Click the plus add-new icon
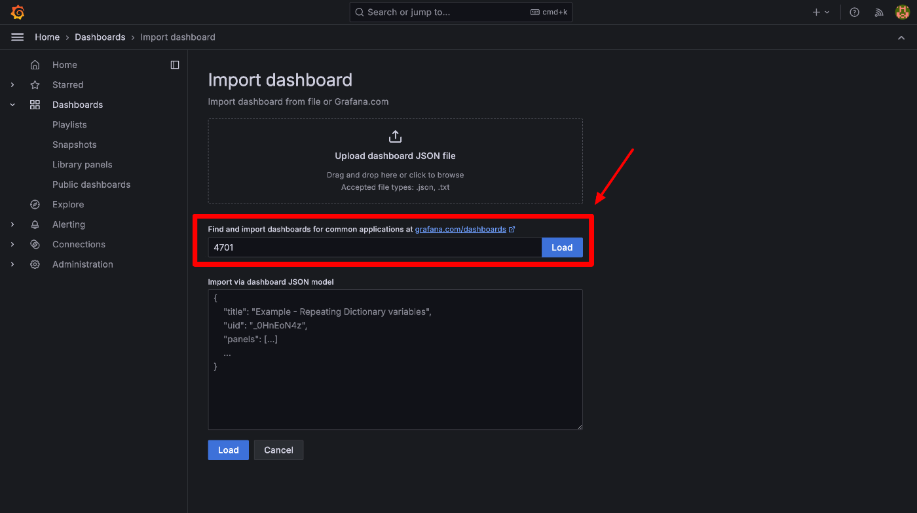 (x=816, y=12)
